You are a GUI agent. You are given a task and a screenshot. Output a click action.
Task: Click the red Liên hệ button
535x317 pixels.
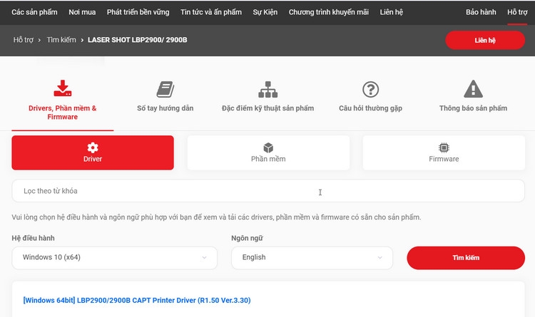[x=485, y=40]
